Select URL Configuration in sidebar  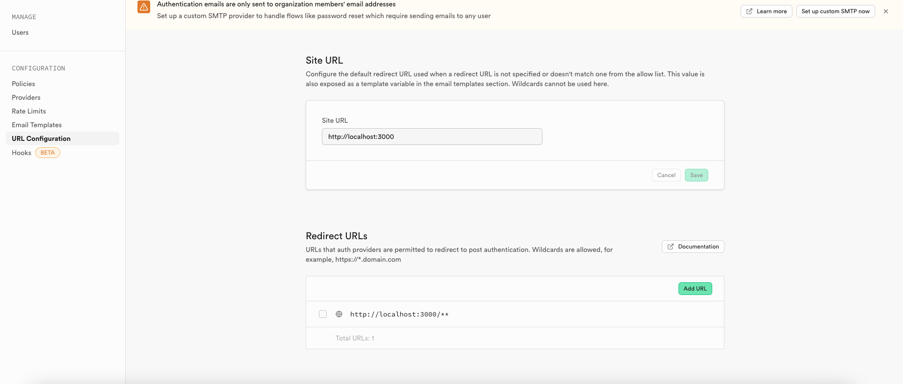pyautogui.click(x=41, y=138)
